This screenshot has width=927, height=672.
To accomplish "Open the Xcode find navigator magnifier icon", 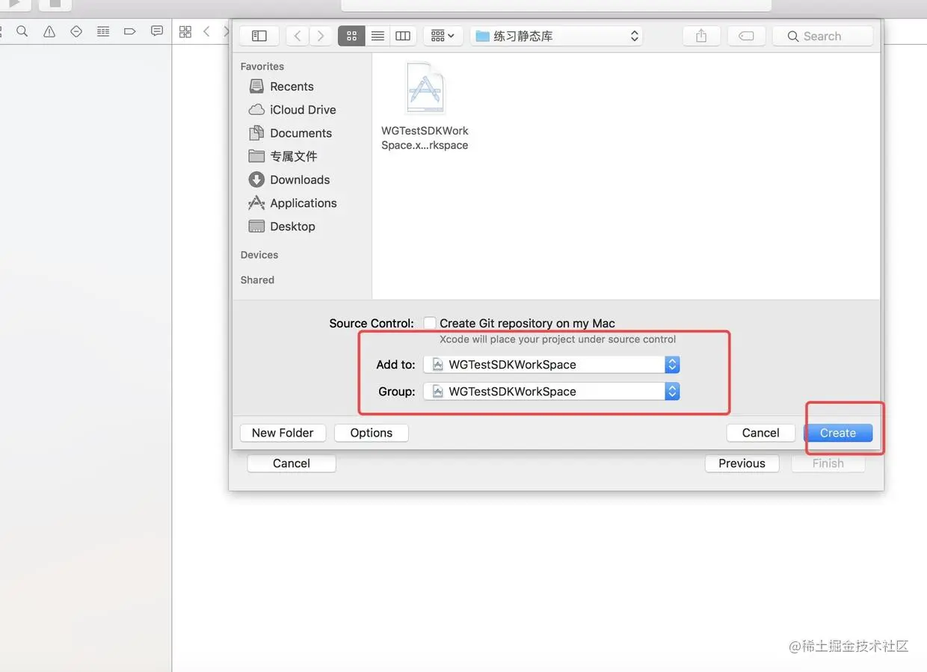I will click(22, 31).
